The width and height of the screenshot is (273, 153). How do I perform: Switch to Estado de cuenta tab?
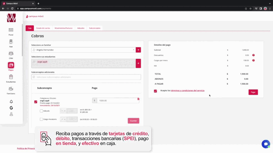pyautogui.click(x=43, y=28)
